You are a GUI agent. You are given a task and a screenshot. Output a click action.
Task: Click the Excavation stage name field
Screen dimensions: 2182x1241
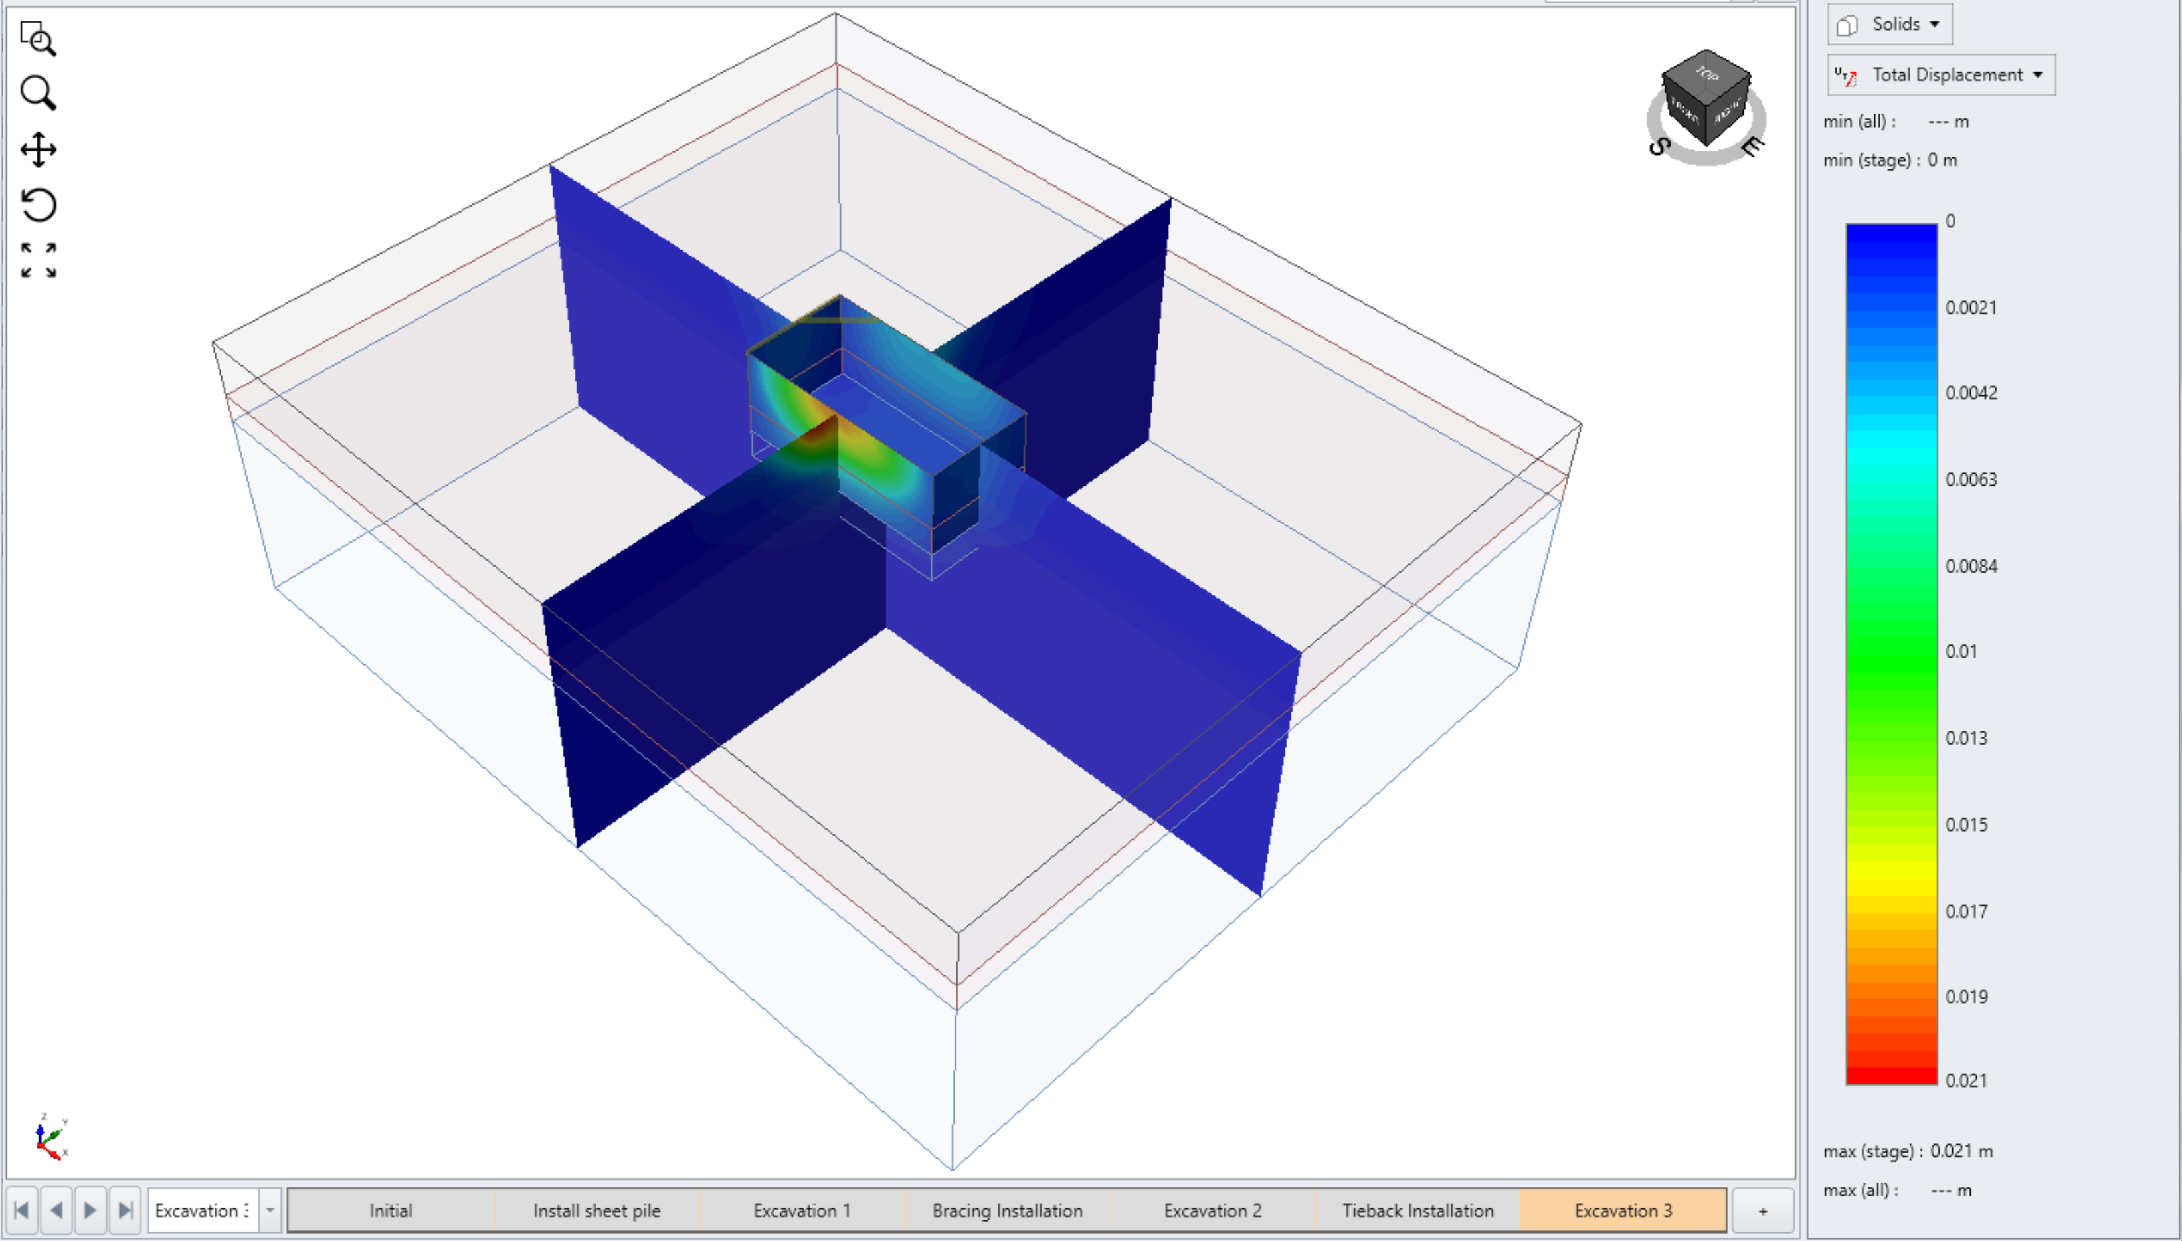[204, 1210]
